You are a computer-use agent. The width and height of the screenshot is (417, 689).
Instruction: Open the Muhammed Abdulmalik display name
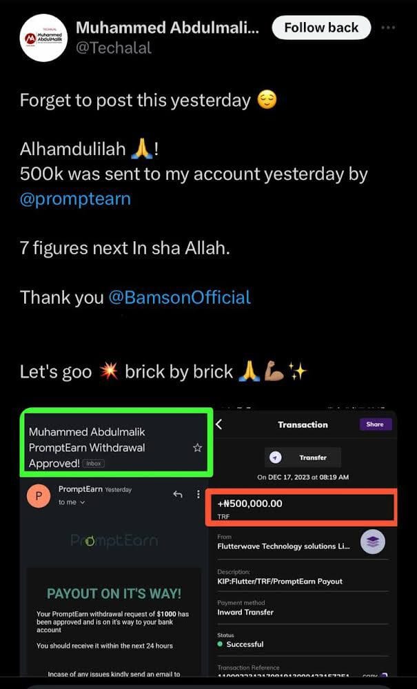tap(167, 28)
